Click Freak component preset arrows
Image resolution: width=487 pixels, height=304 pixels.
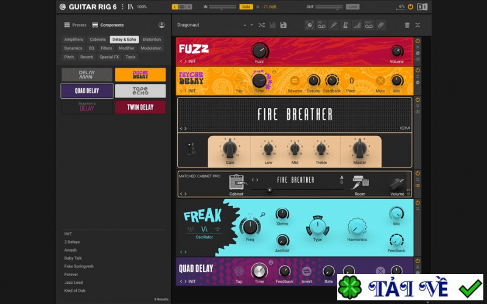[x=183, y=252]
